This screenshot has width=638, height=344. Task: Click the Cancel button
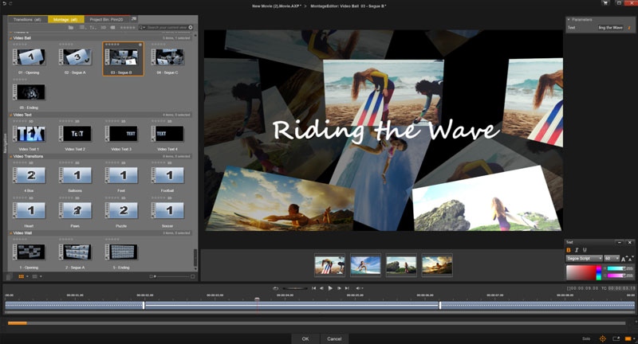pyautogui.click(x=334, y=338)
